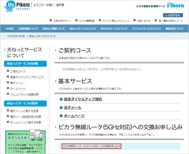
Task: Open ホームページ link under 基本サービス
Action: tap(74, 116)
